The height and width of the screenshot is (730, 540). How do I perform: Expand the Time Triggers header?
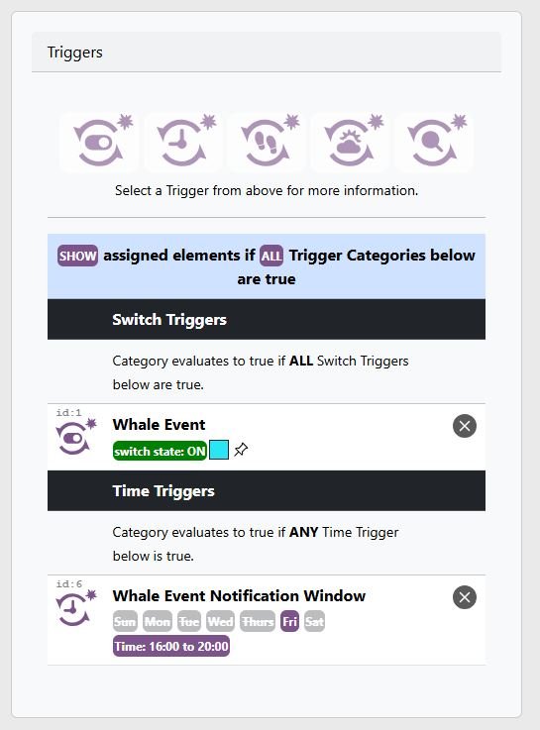pos(267,490)
